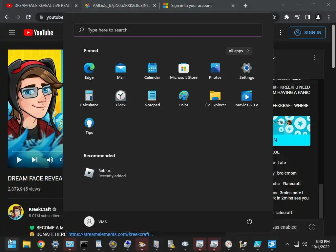
Task: Open Edge from pinned apps
Action: pos(89,71)
